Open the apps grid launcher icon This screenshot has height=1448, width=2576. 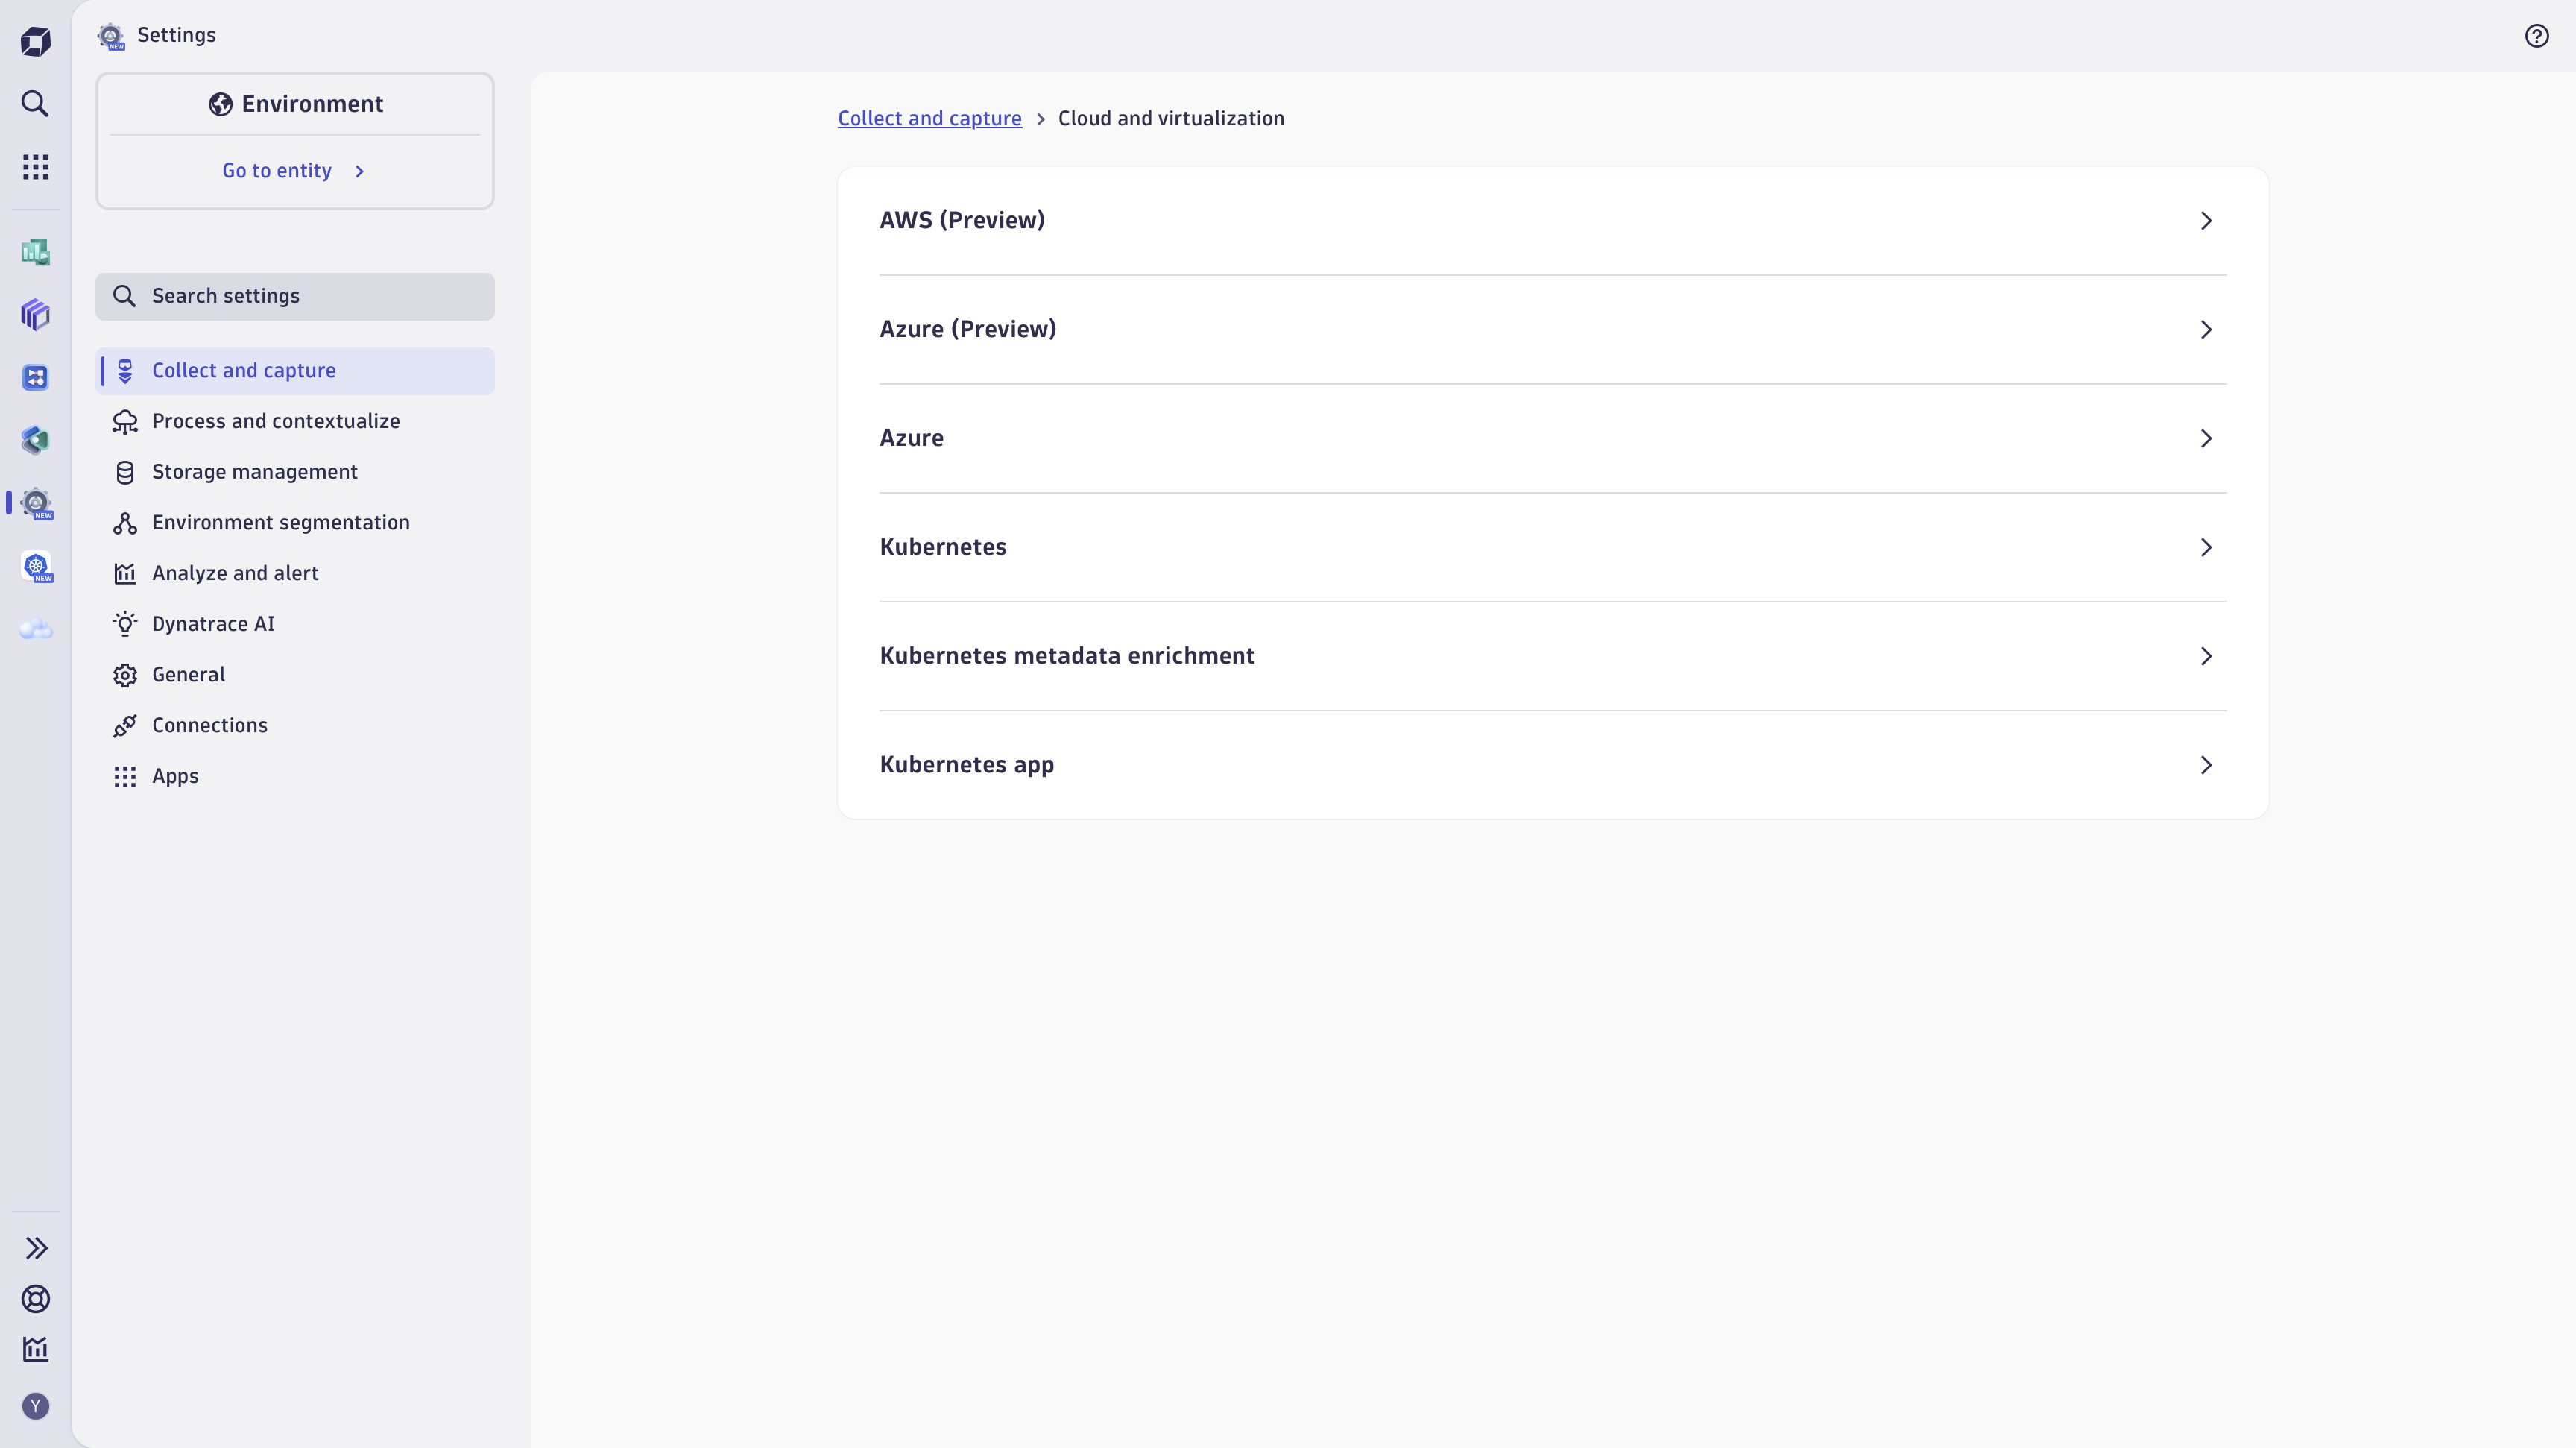pyautogui.click(x=36, y=167)
